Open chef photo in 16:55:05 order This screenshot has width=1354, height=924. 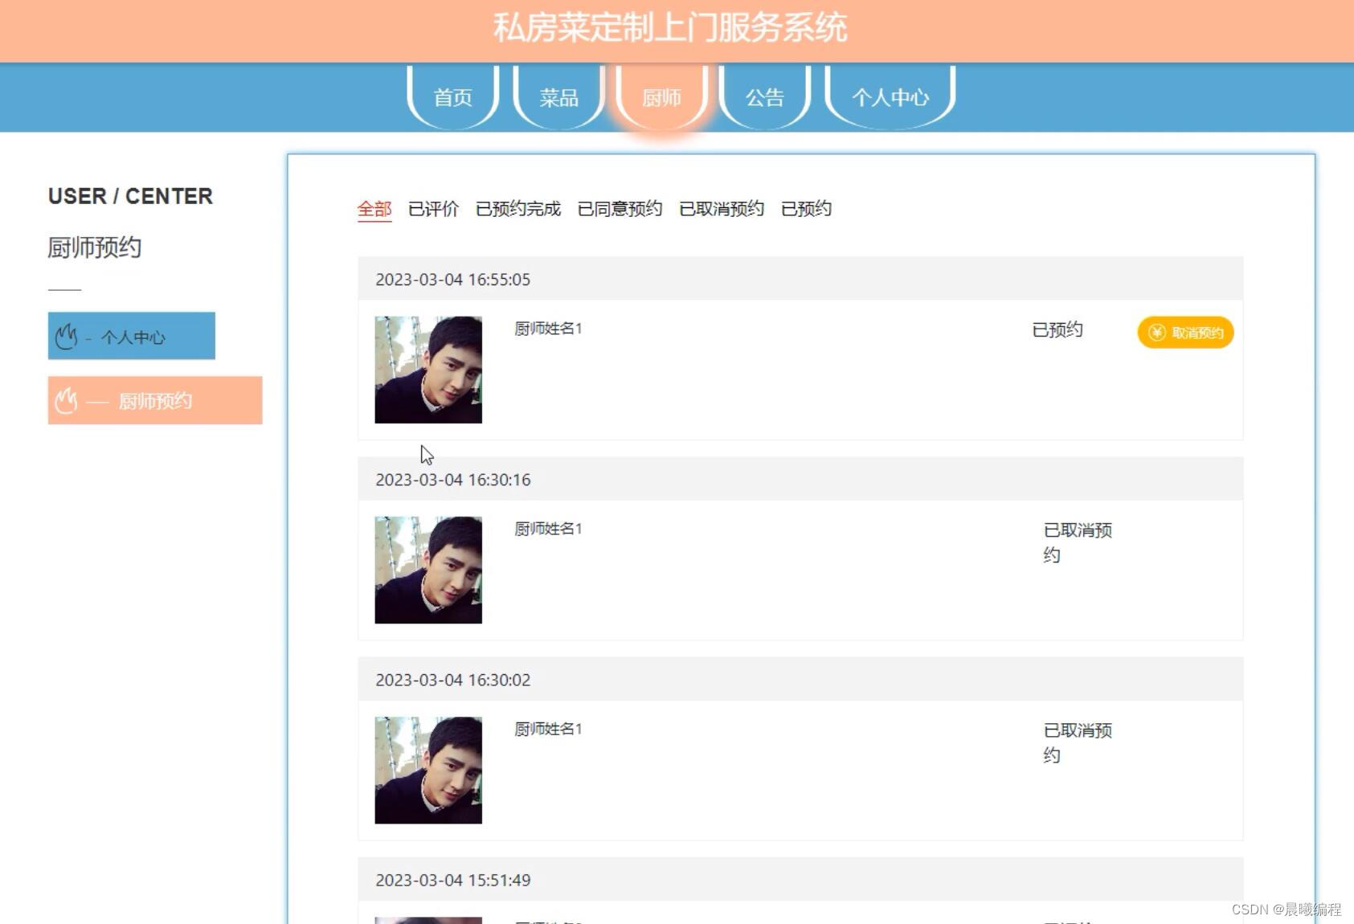(428, 370)
